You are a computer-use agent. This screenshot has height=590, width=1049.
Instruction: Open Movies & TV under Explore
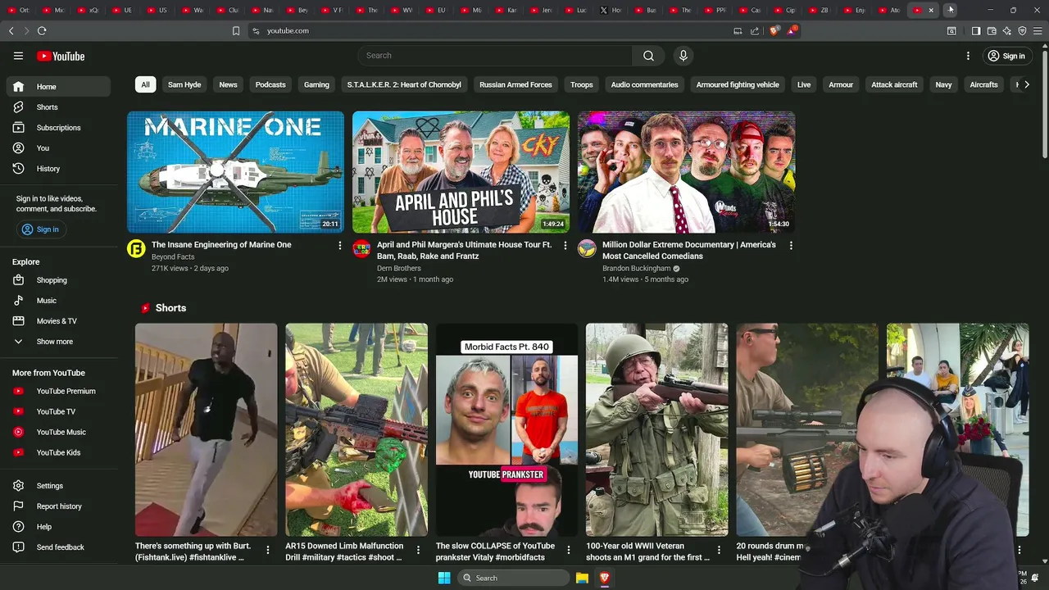click(58, 321)
